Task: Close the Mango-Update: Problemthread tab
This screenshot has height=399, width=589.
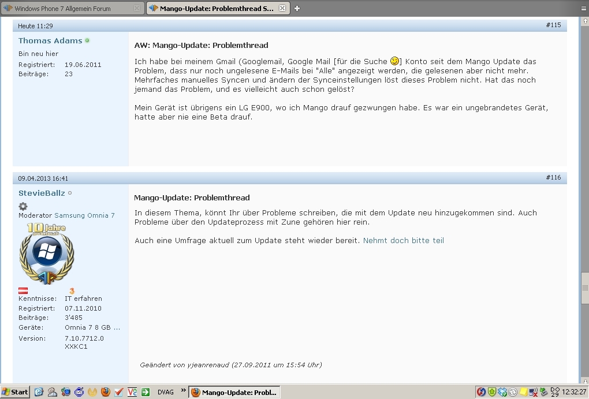Action: tap(282, 8)
